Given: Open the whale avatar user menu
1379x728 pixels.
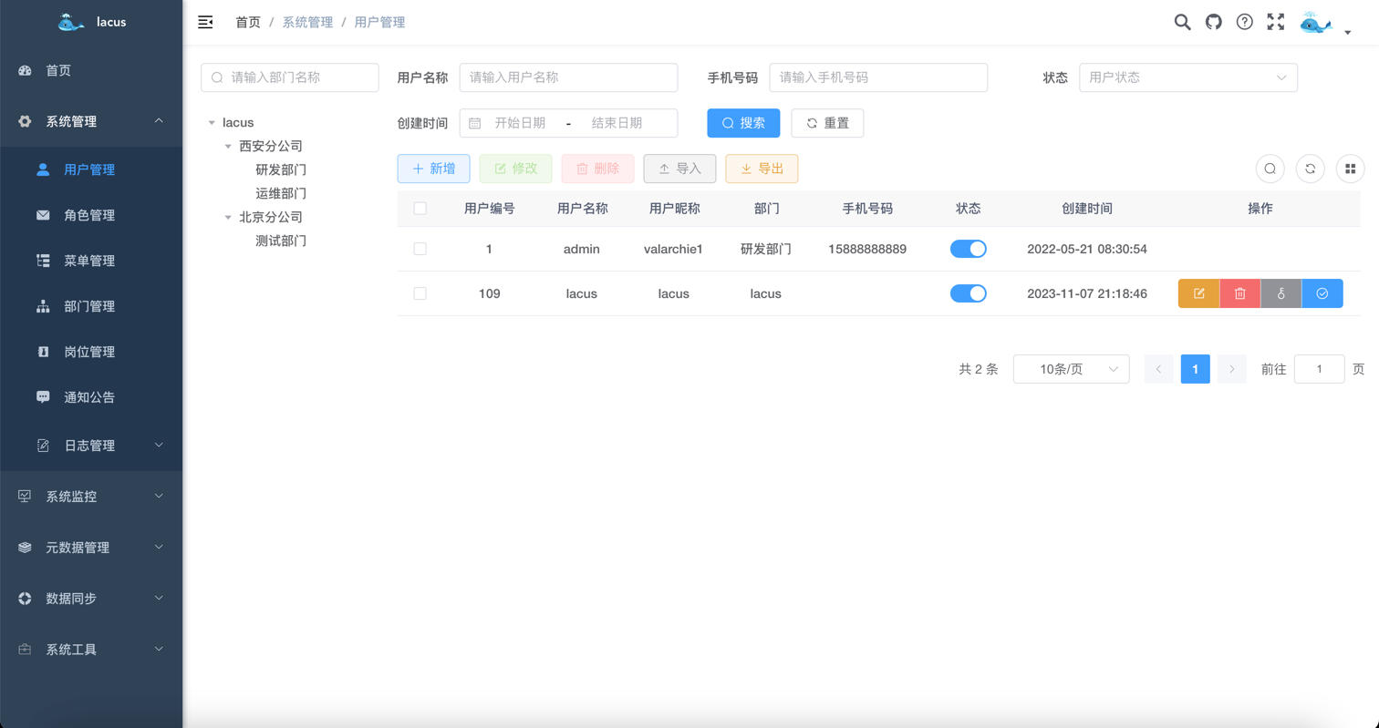Looking at the screenshot, I should coord(1316,24).
